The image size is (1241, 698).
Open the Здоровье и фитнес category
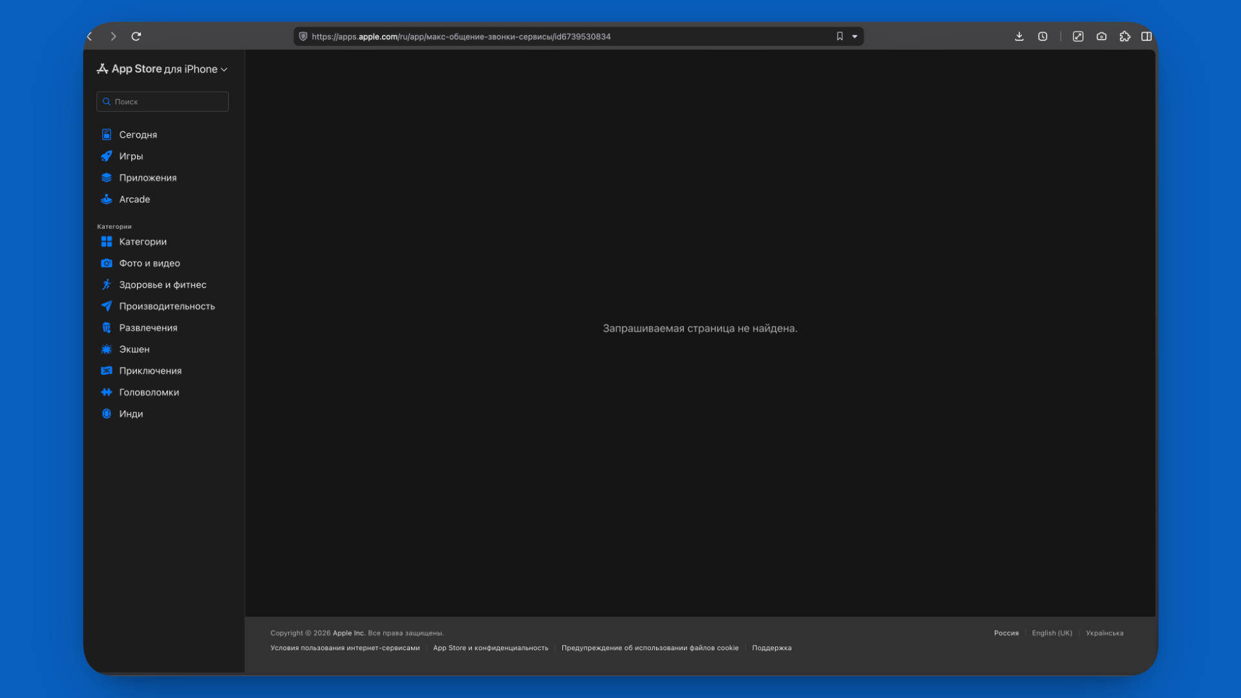tap(162, 284)
